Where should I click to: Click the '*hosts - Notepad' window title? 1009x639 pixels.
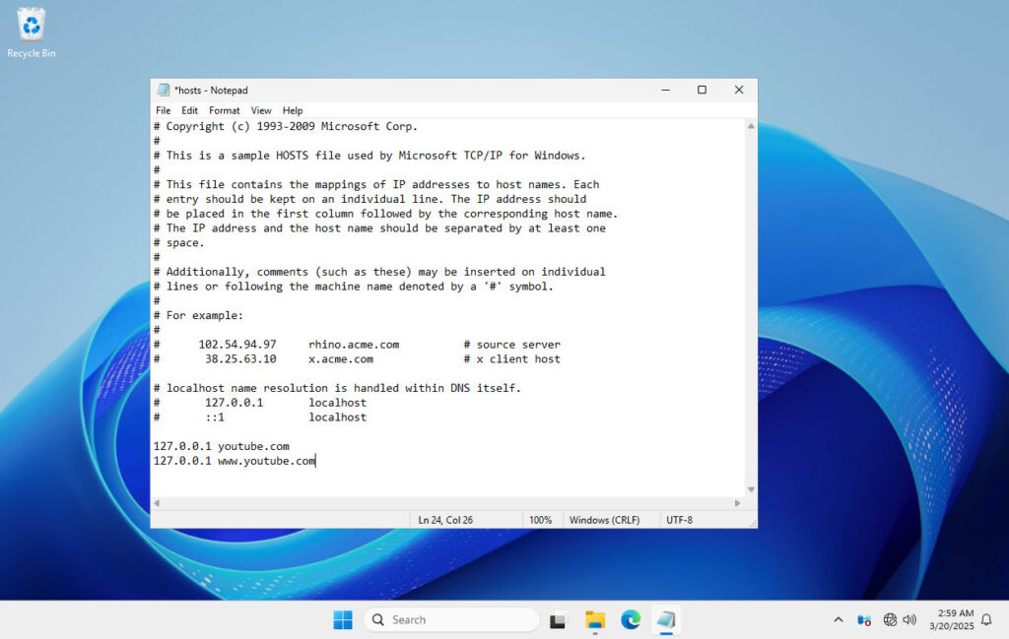point(211,90)
